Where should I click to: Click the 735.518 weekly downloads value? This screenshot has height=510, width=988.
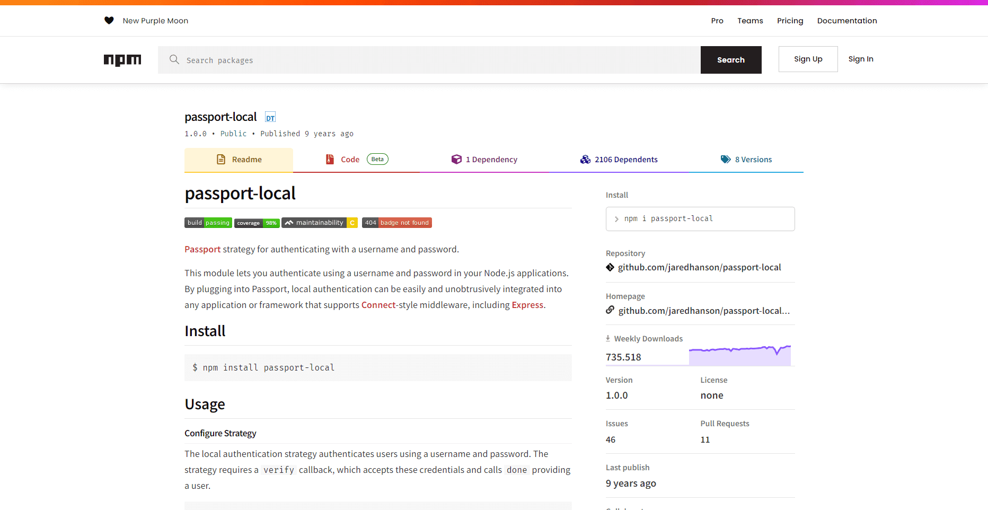[x=623, y=357]
